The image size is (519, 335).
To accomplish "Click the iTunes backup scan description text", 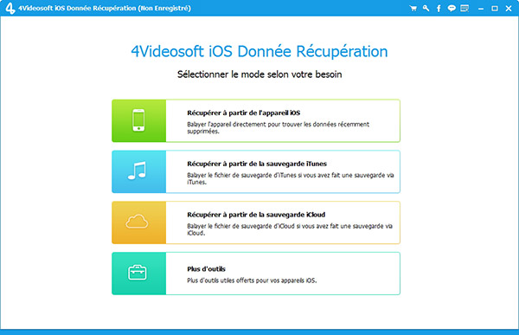I will click(291, 178).
